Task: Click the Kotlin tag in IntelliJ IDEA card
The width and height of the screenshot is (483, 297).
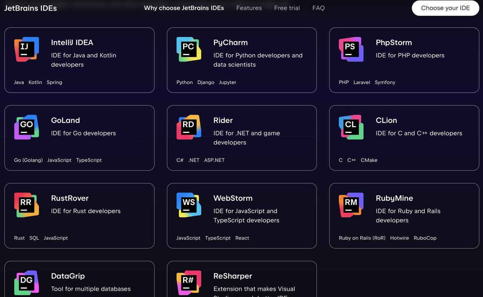Action: [x=35, y=82]
